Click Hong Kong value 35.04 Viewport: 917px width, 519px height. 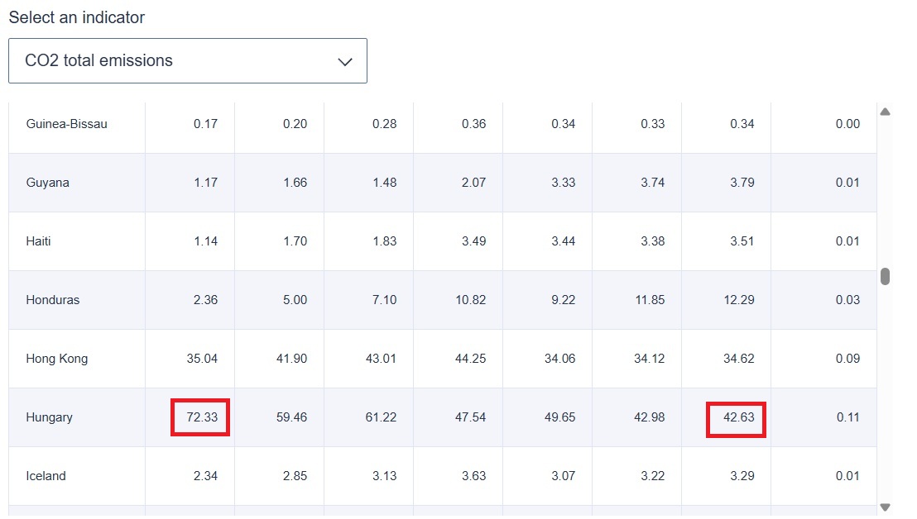pyautogui.click(x=202, y=359)
